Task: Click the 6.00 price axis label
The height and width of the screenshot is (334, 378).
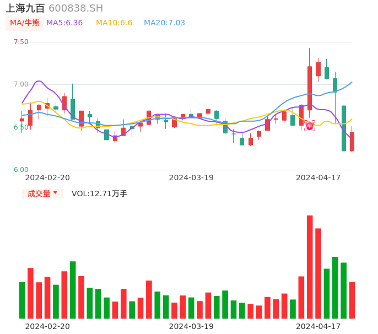Action: coord(21,170)
